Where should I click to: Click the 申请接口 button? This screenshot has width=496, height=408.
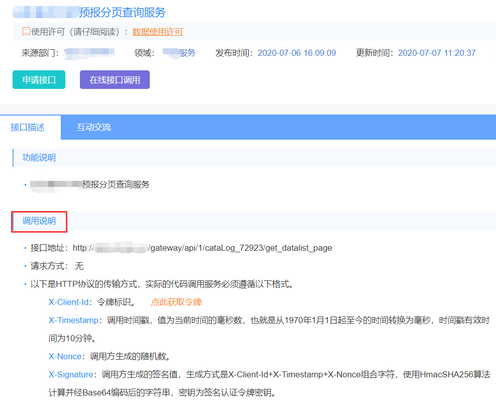click(39, 79)
